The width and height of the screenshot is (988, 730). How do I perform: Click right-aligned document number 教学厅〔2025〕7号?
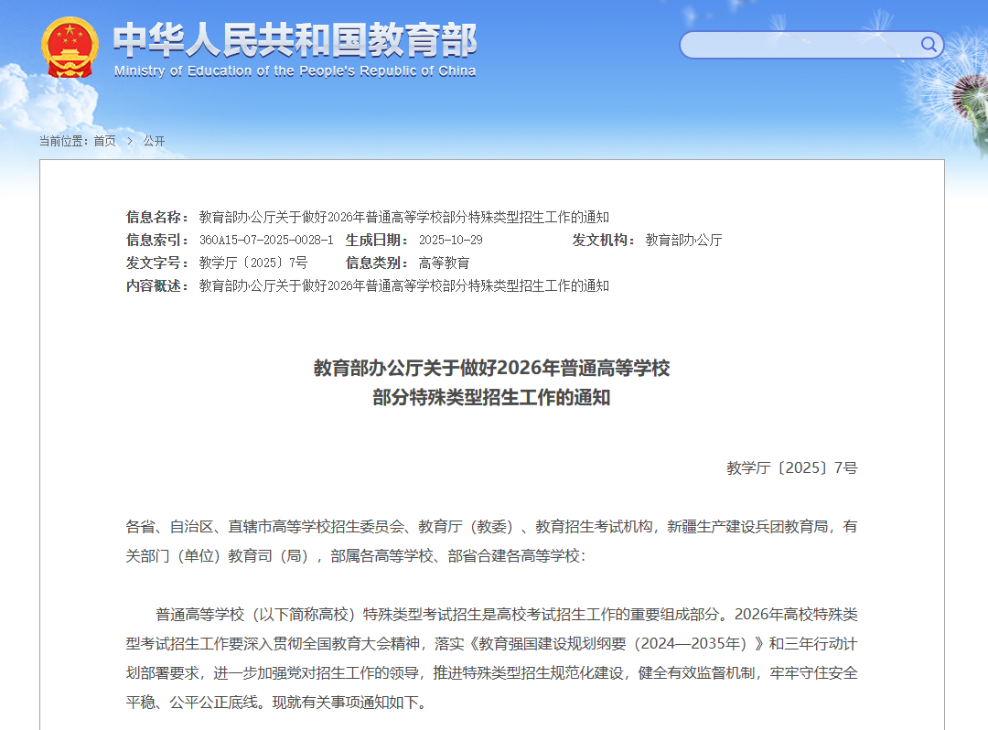pos(791,467)
